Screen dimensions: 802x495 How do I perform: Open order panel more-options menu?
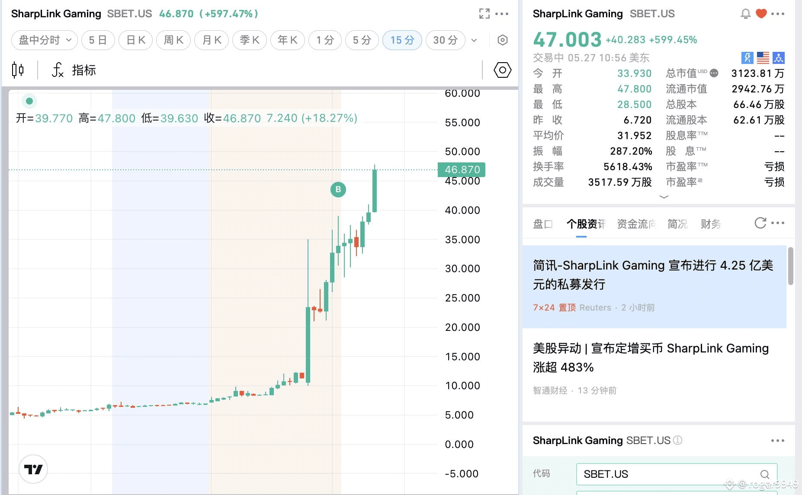[778, 441]
